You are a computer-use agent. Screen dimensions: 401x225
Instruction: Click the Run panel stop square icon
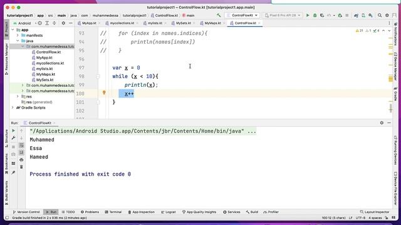coord(13,147)
